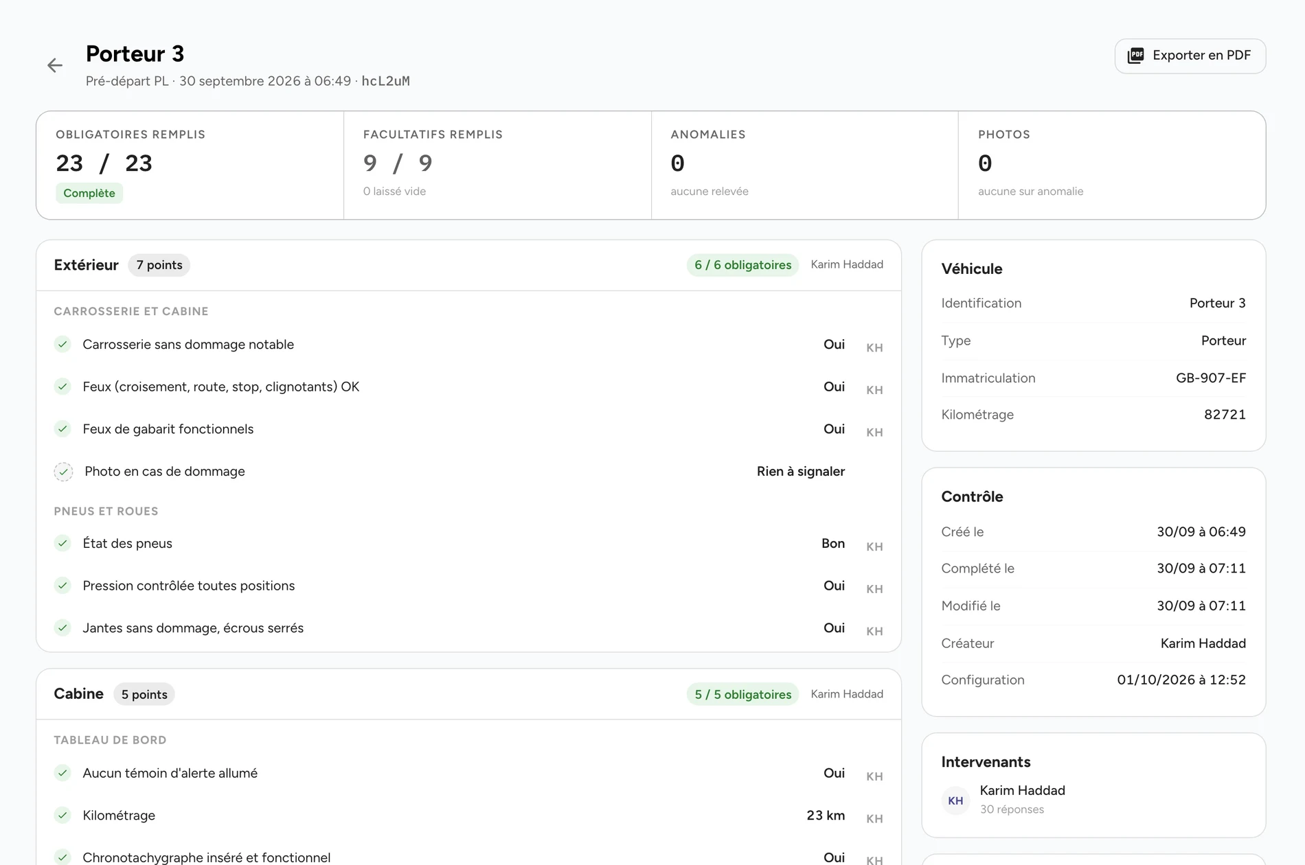1305x865 pixels.
Task: Click kilométrage value 82721
Action: pyautogui.click(x=1225, y=415)
